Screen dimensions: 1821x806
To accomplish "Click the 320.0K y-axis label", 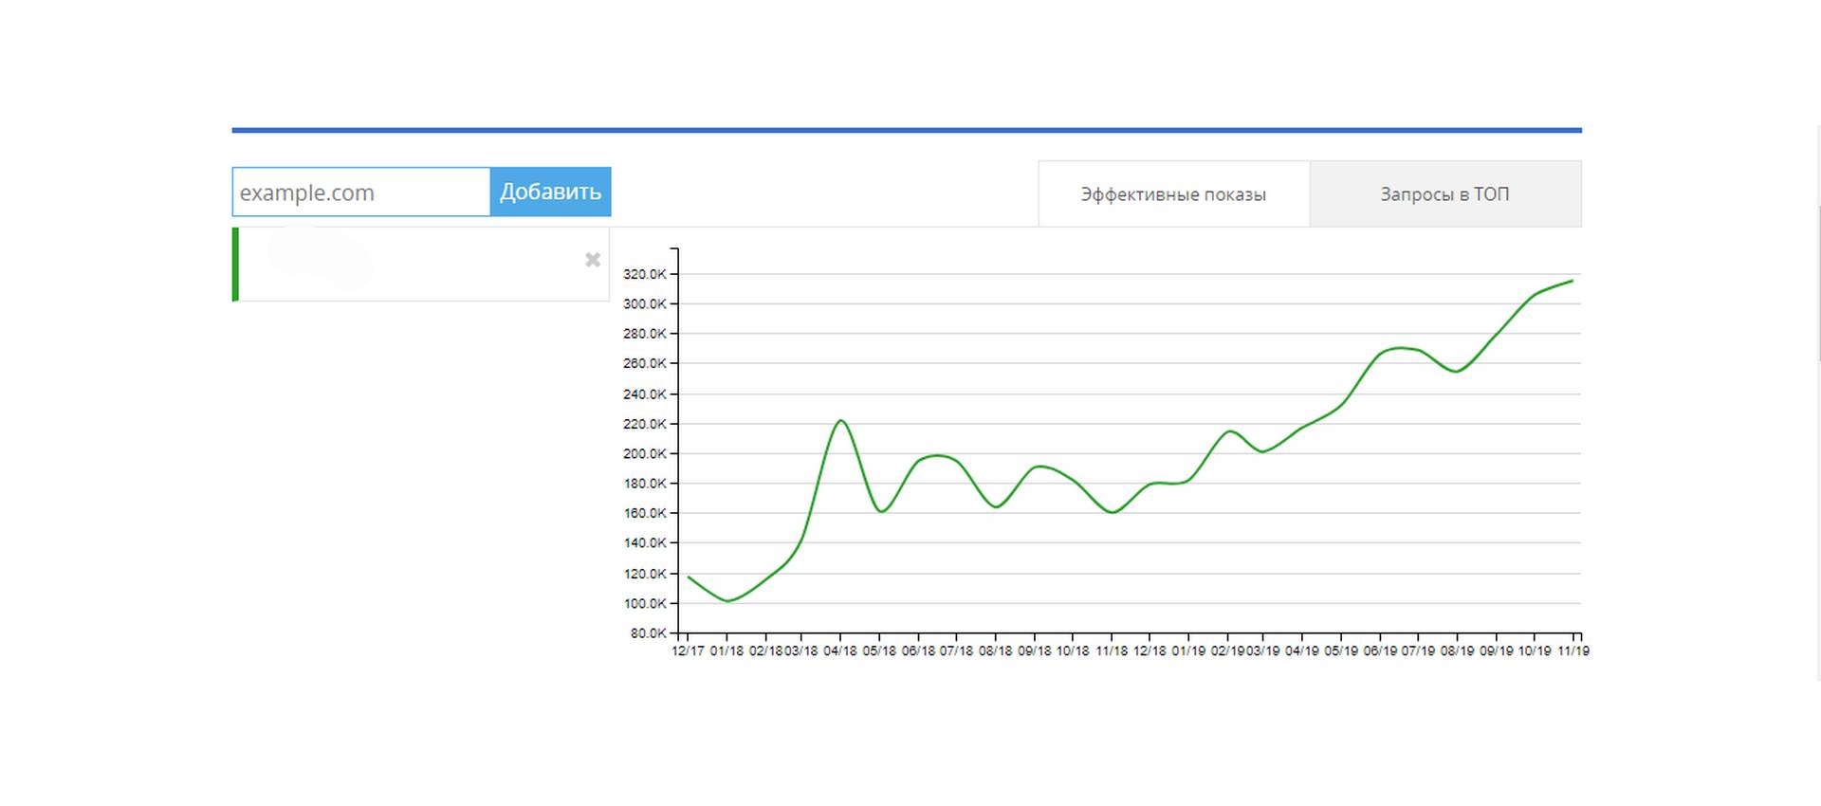I will 645,274.
